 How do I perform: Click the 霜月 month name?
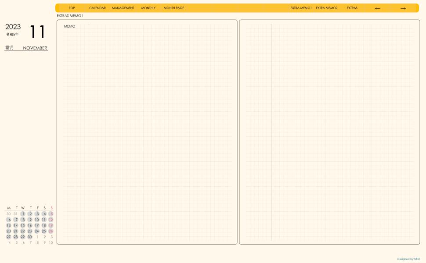click(9, 47)
